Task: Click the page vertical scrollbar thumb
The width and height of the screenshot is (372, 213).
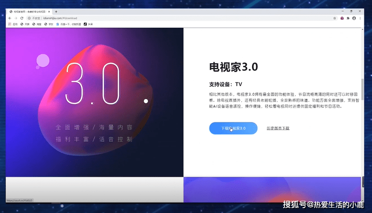Action: point(362,90)
